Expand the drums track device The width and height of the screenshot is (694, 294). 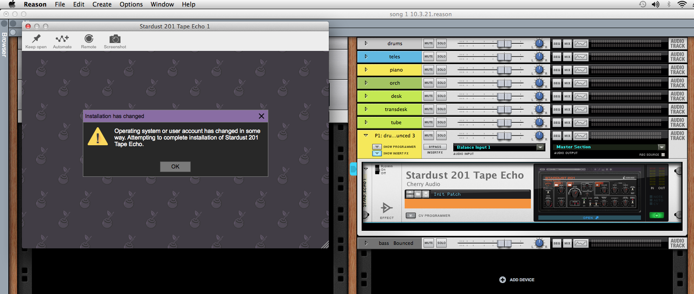click(x=366, y=43)
